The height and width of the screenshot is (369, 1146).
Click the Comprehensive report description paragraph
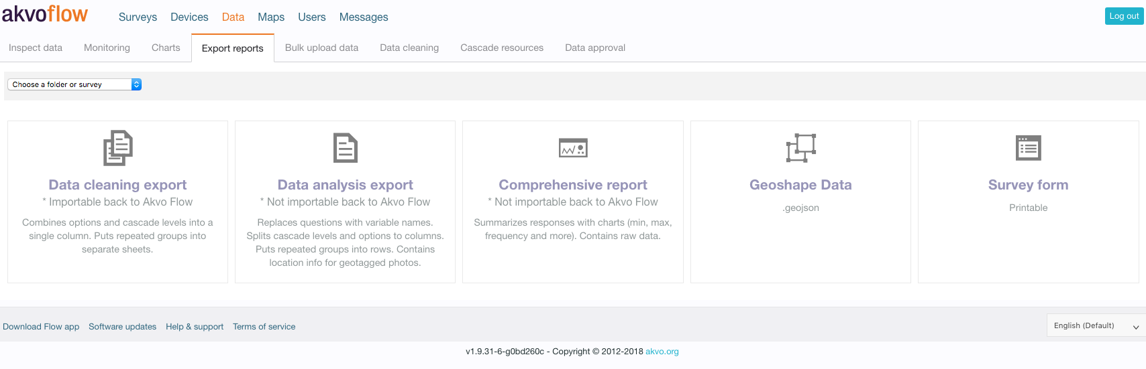pos(573,229)
